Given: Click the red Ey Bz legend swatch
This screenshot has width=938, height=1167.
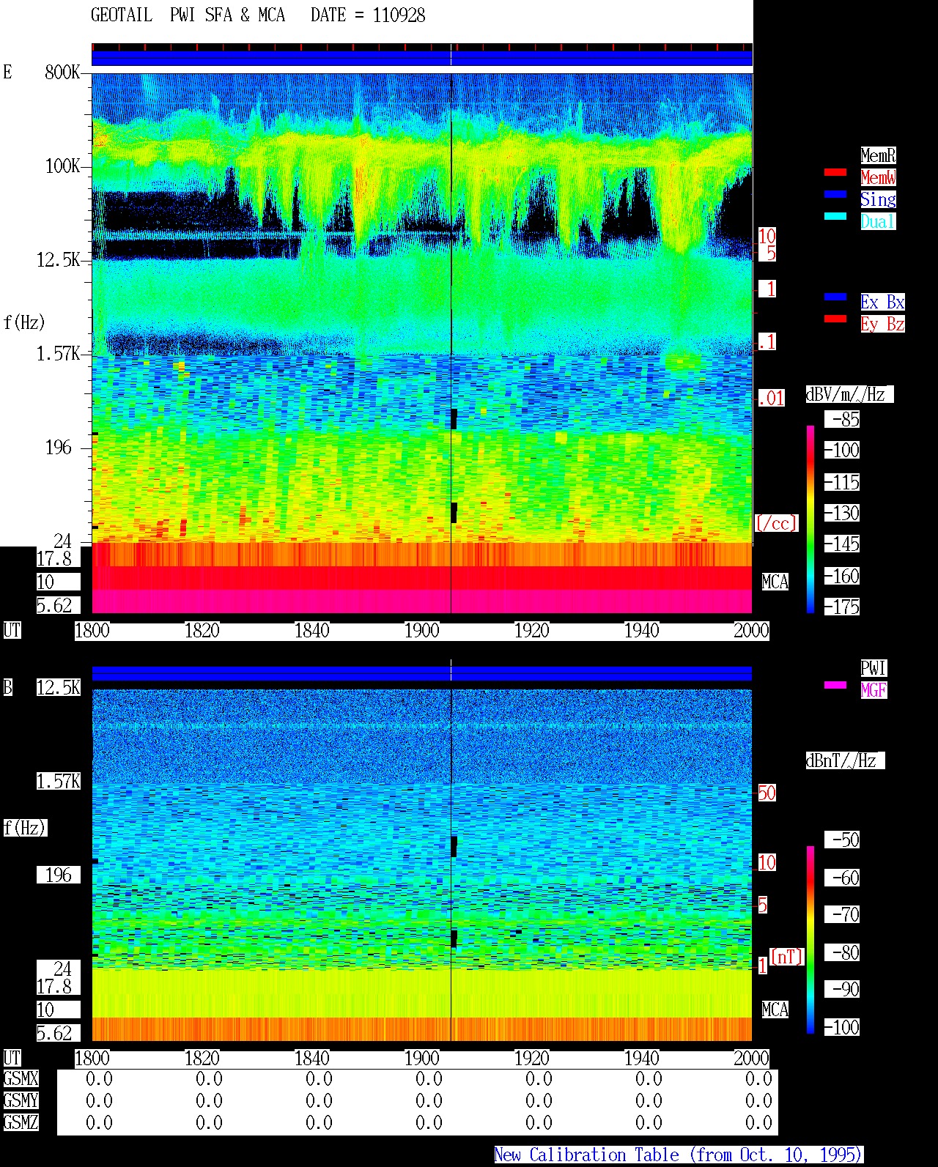Looking at the screenshot, I should click(x=835, y=319).
